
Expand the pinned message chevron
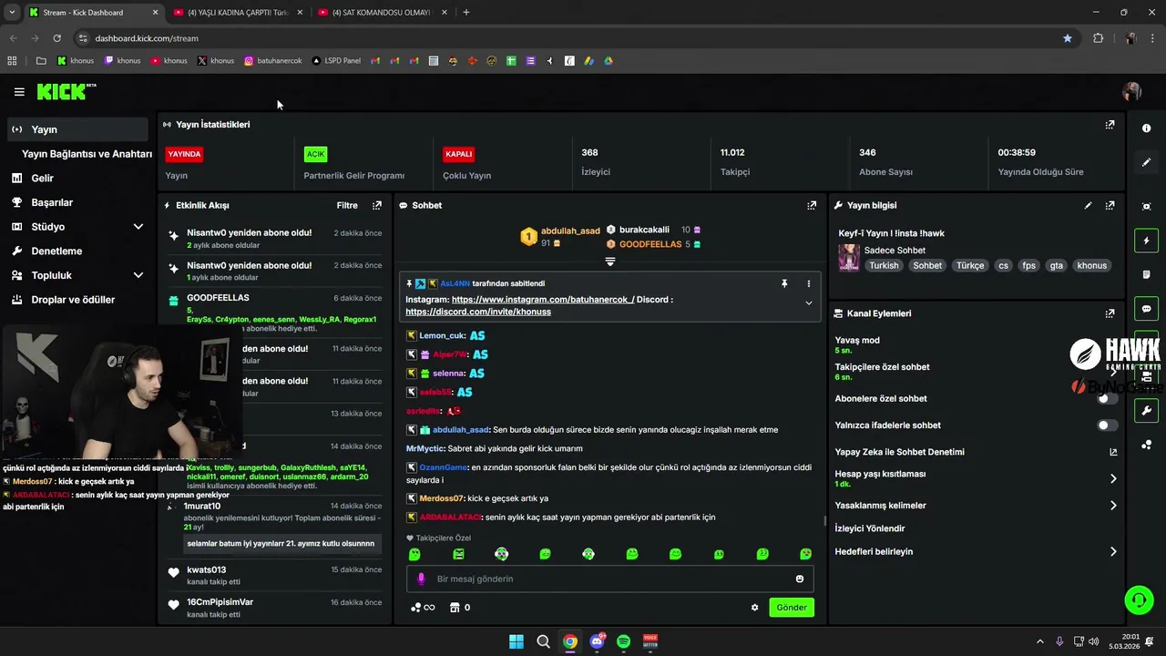coord(808,303)
